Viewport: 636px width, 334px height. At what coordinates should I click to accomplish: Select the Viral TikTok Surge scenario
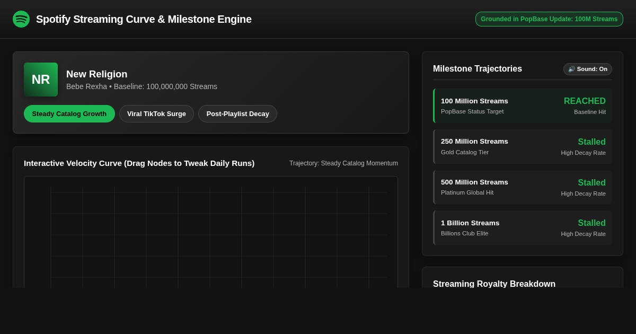(x=156, y=113)
